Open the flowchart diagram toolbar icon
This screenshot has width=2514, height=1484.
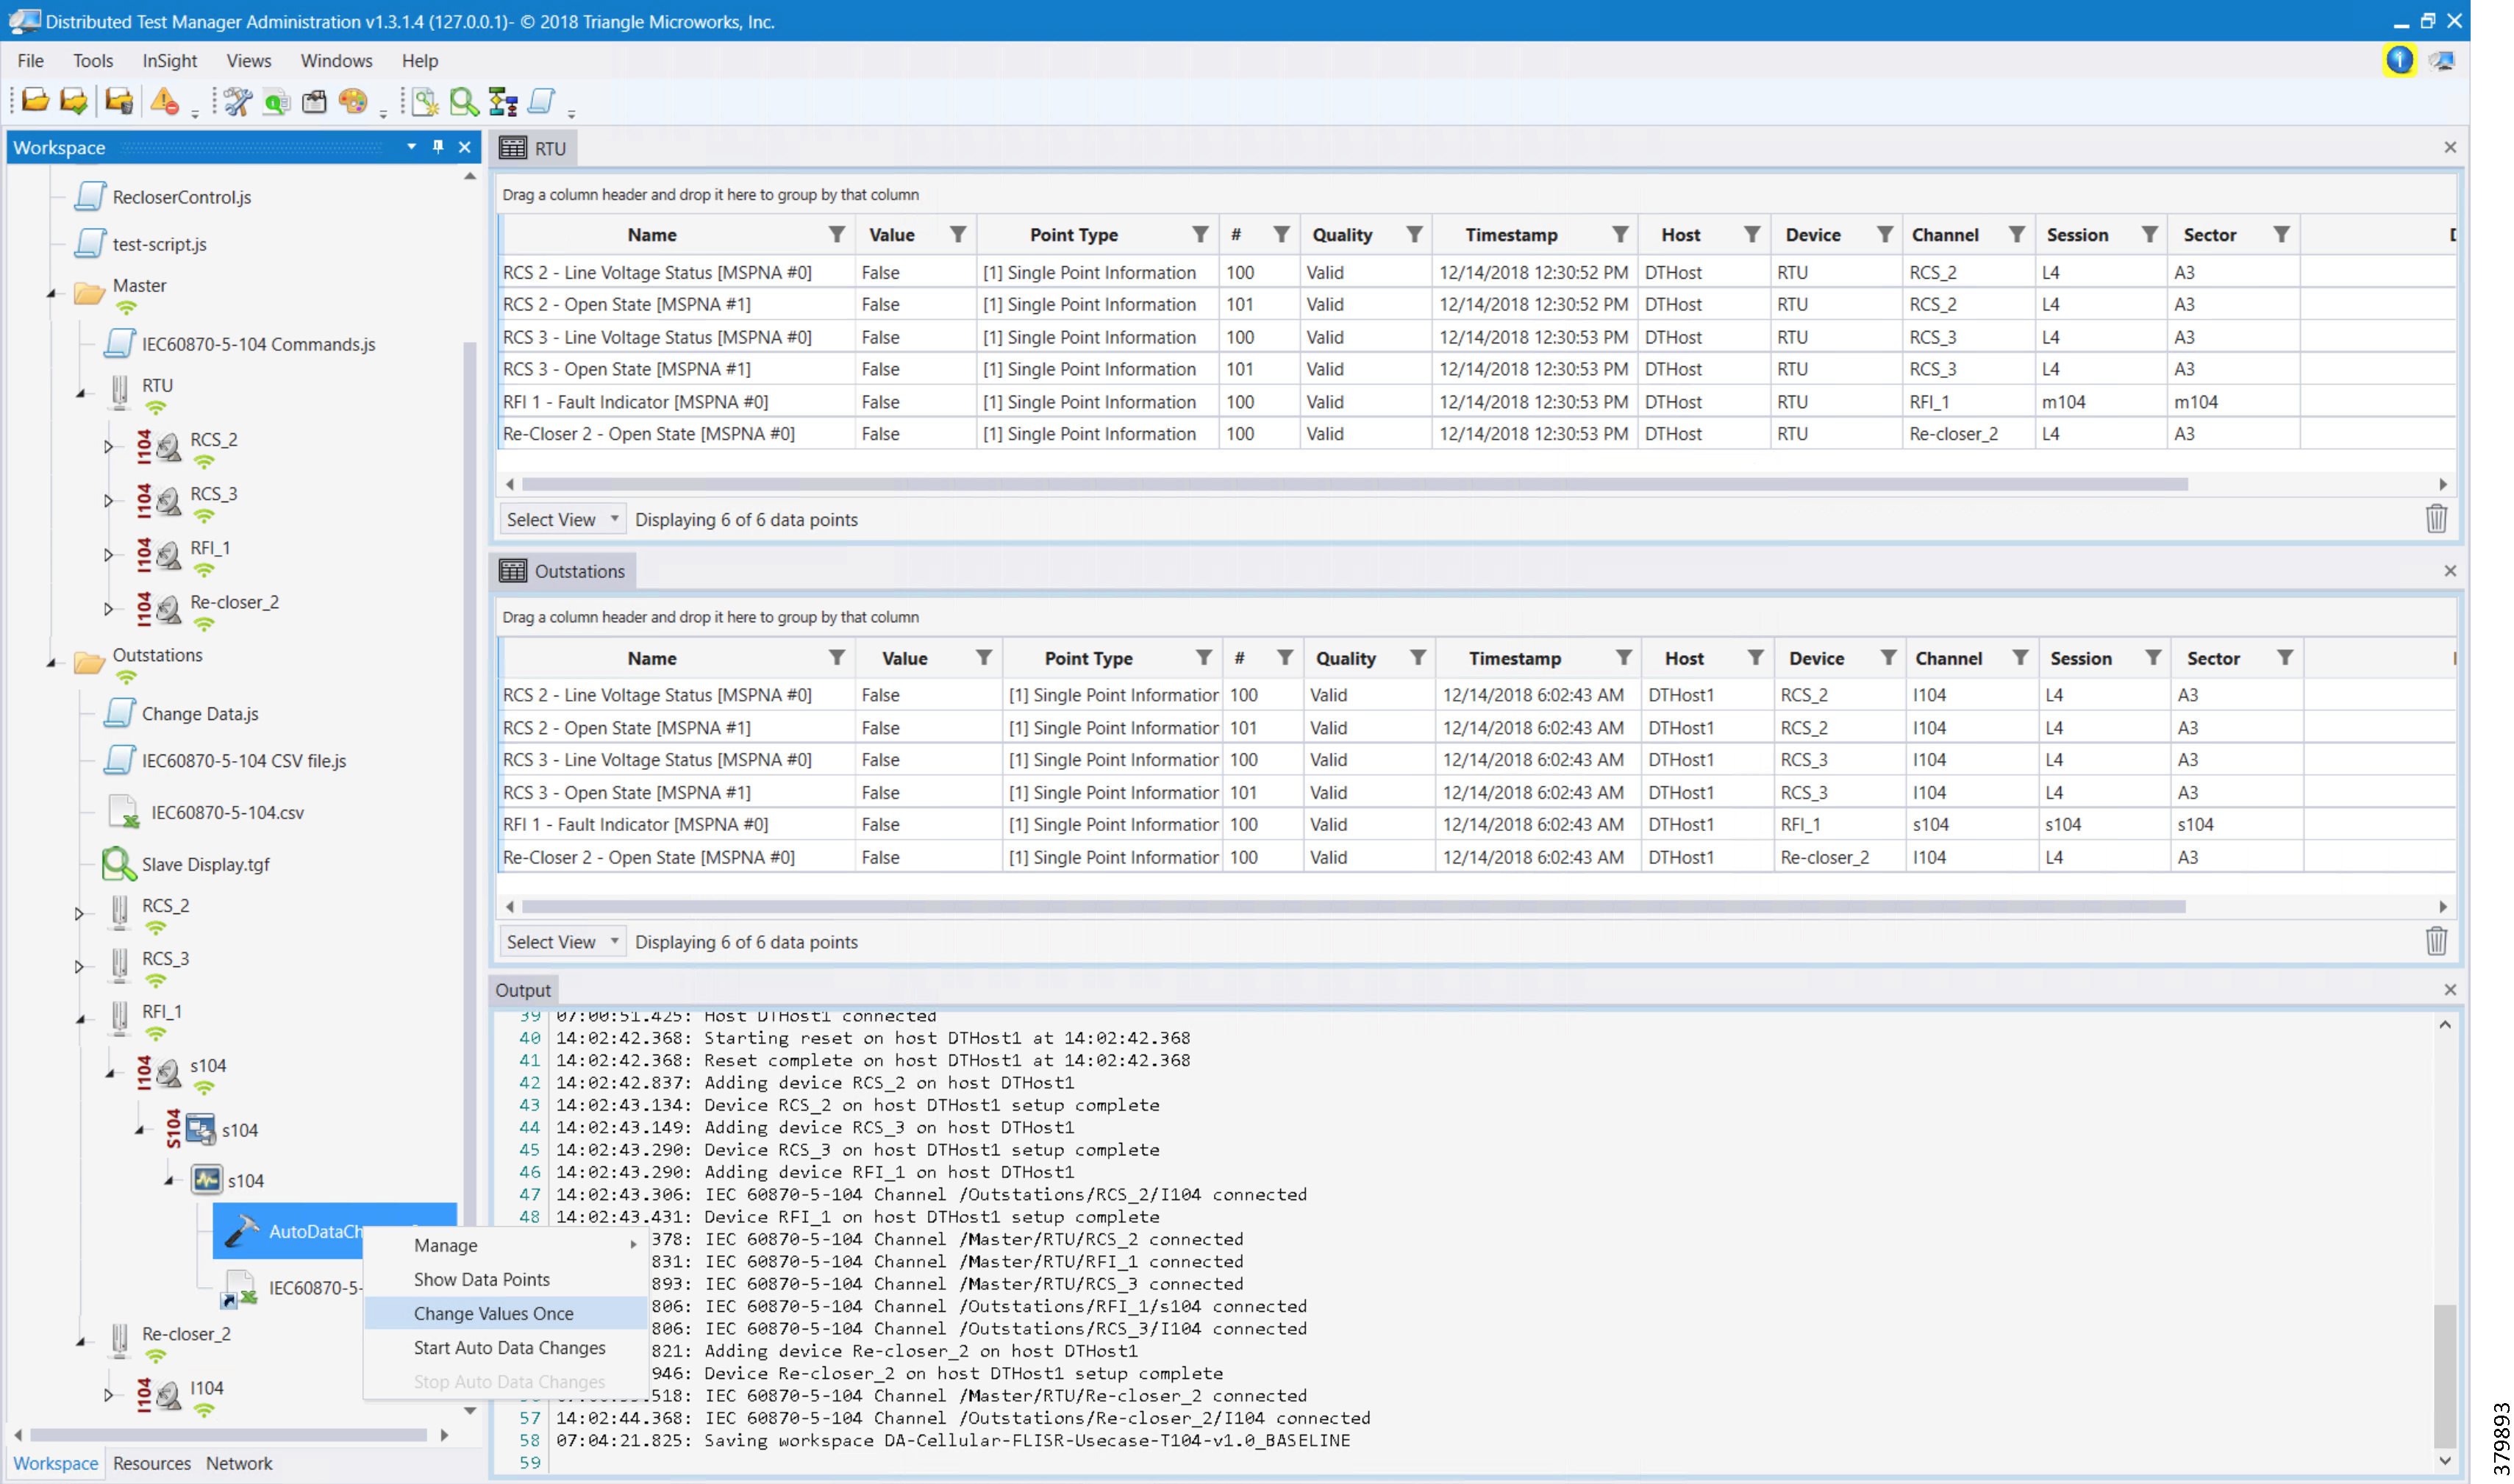coord(503,101)
